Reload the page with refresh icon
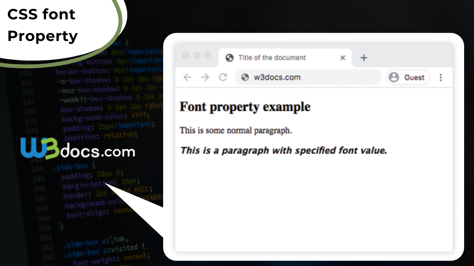 click(x=223, y=77)
